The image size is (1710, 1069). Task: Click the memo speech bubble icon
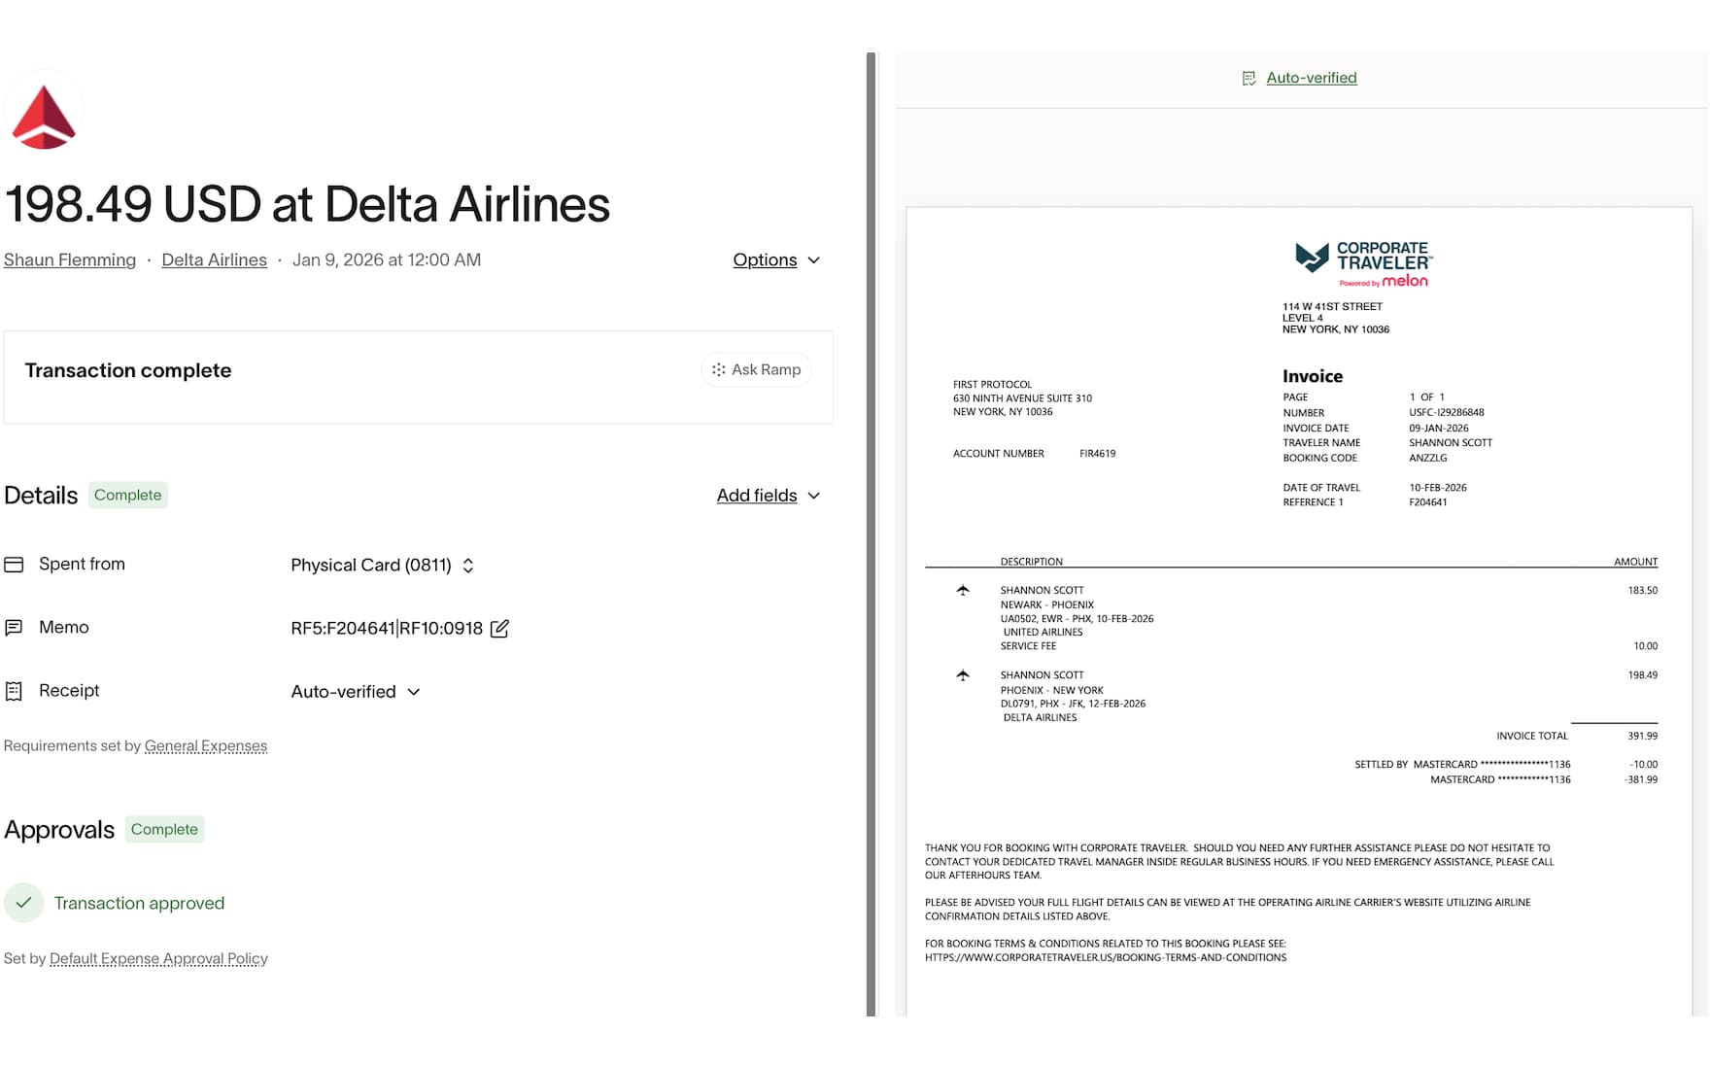tap(14, 628)
